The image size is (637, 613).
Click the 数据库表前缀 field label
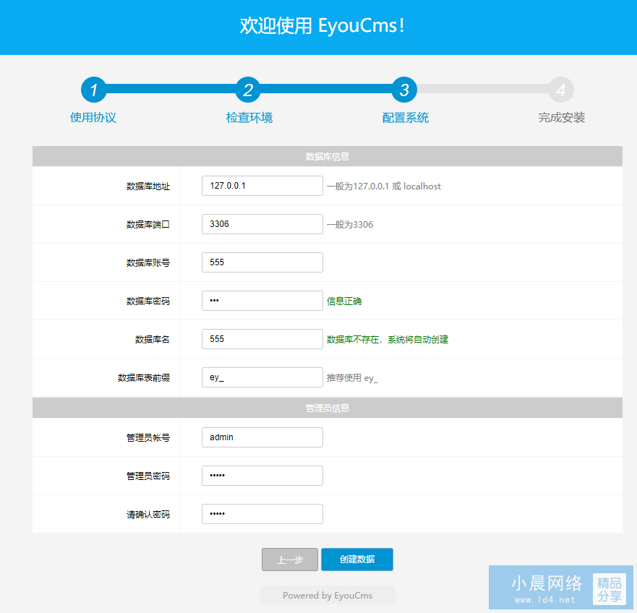tap(144, 378)
